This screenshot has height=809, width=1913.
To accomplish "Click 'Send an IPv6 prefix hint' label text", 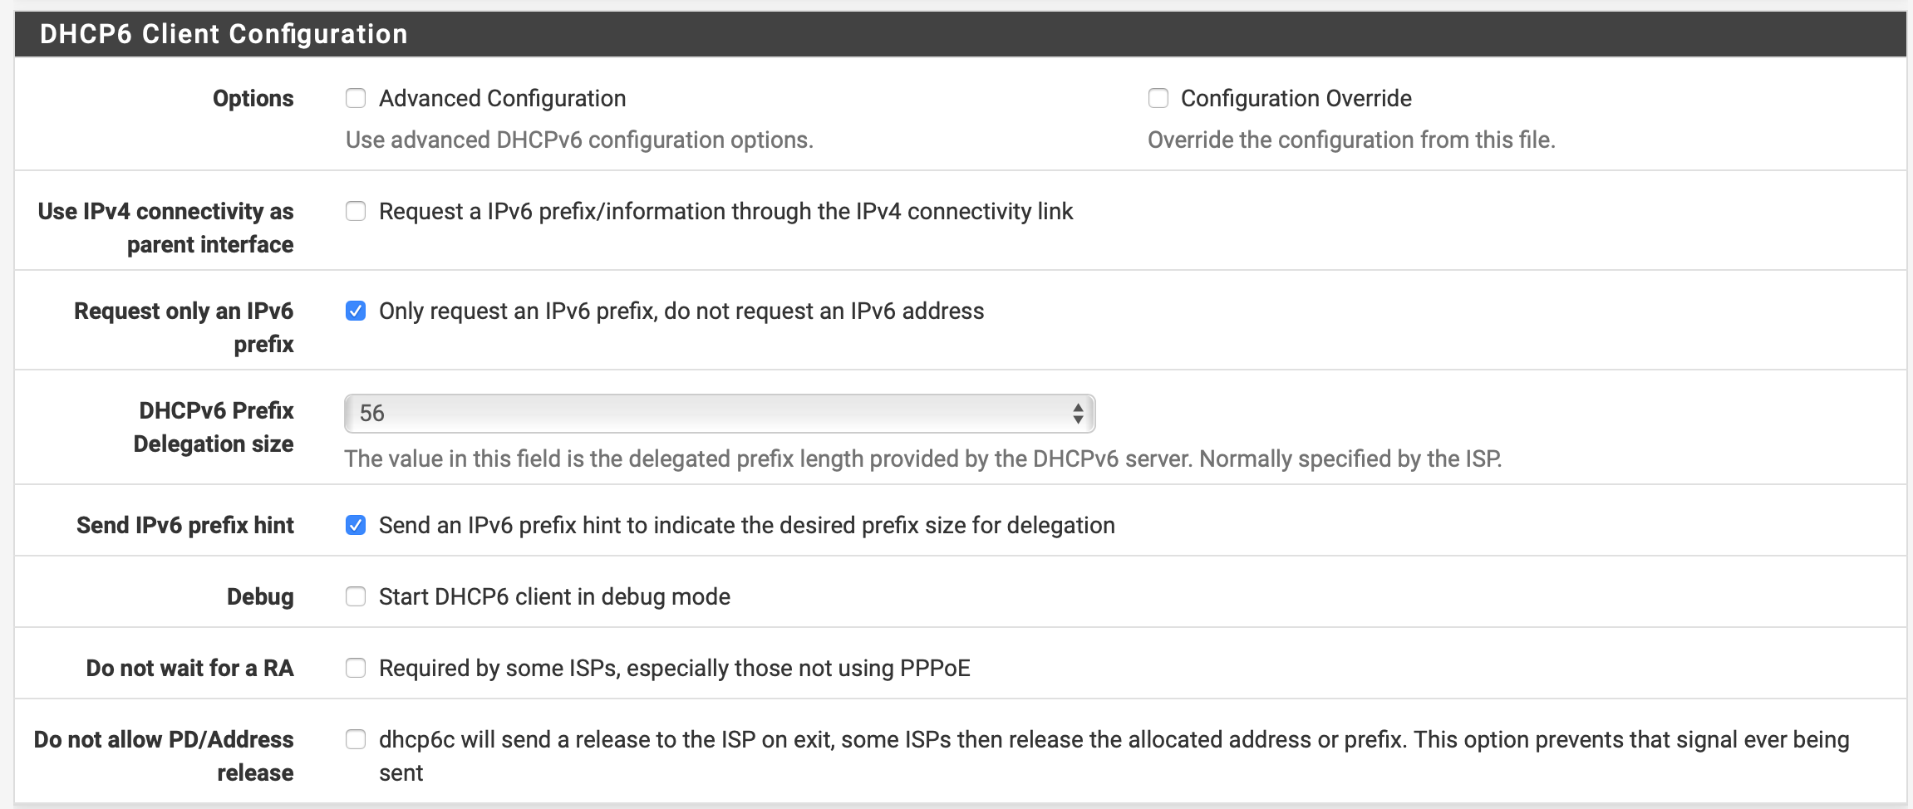I will tap(746, 526).
